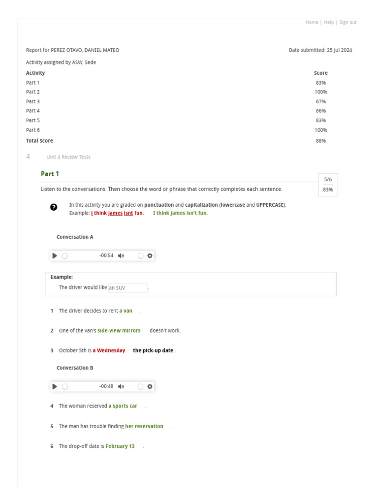Click the red 'a Wednesday' incorrect answer
The height and width of the screenshot is (504, 378).
coord(109,351)
